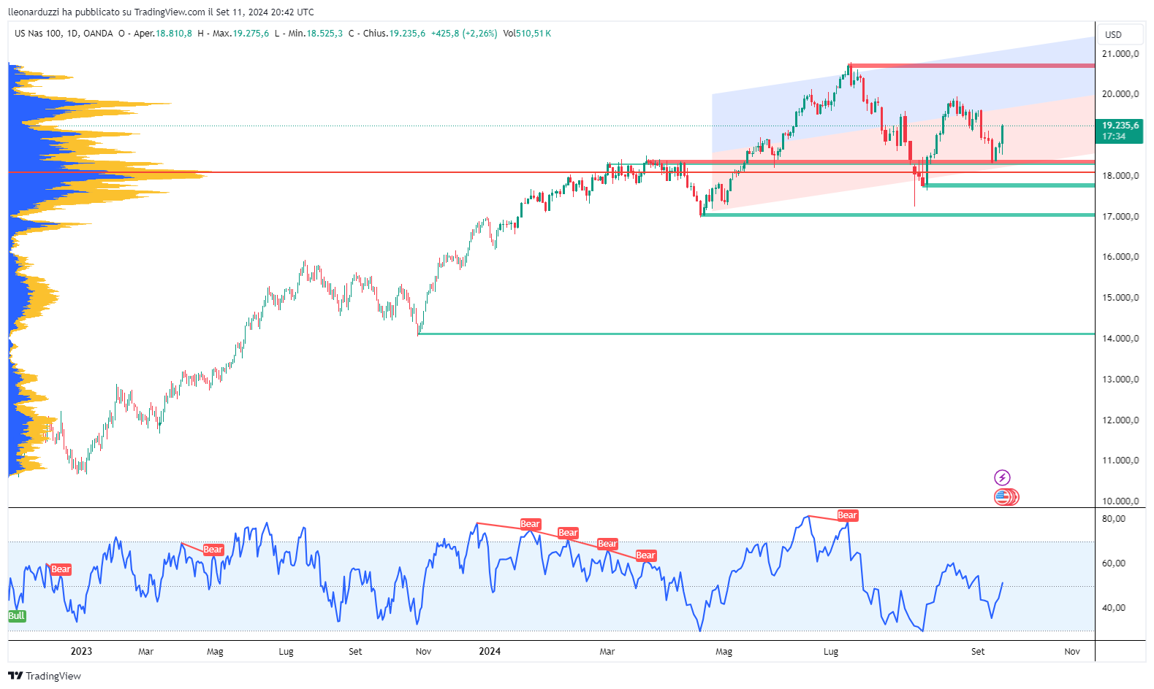Screen dimensions: 1154x689
Task: Click the 13.000,0 price axis label
Action: (1120, 380)
